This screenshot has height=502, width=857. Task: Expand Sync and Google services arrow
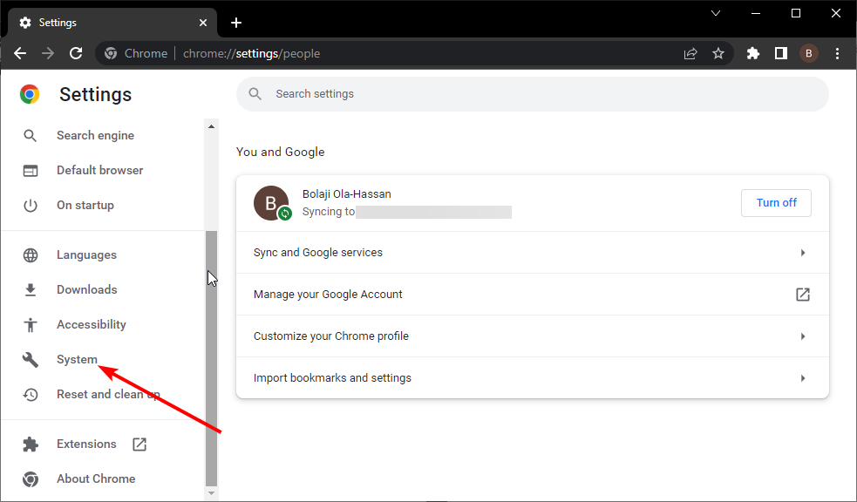[802, 253]
